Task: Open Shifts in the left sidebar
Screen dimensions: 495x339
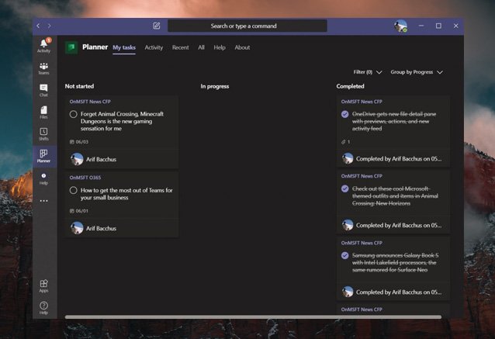Action: click(43, 134)
